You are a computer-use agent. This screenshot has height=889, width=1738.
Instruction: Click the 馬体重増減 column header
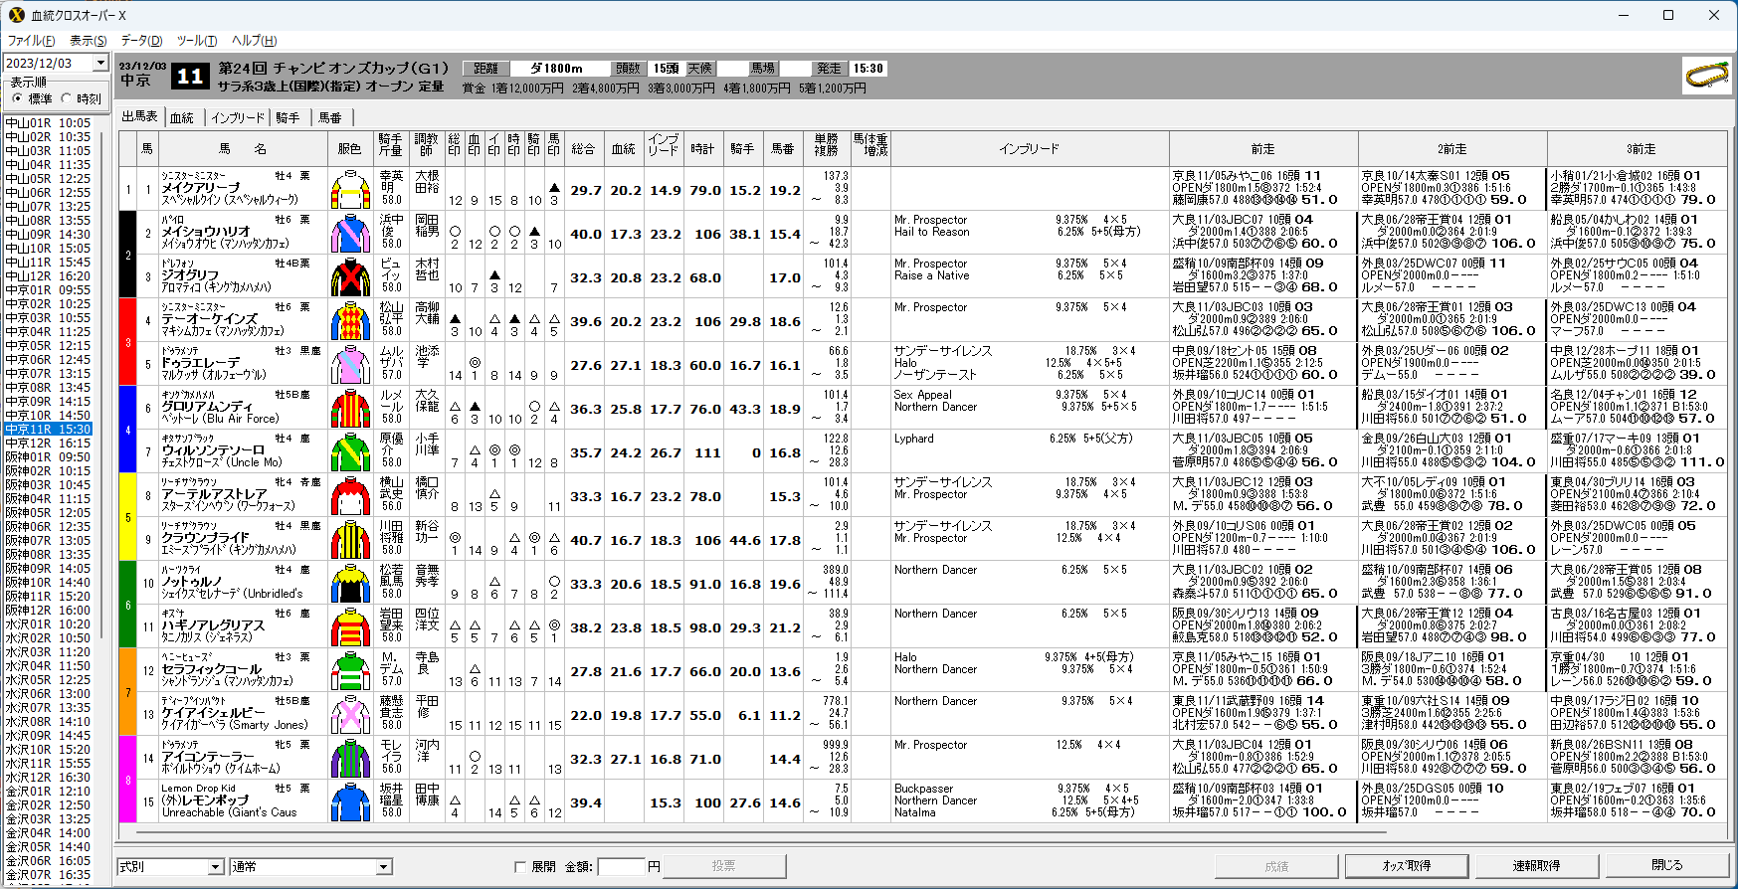pyautogui.click(x=870, y=149)
